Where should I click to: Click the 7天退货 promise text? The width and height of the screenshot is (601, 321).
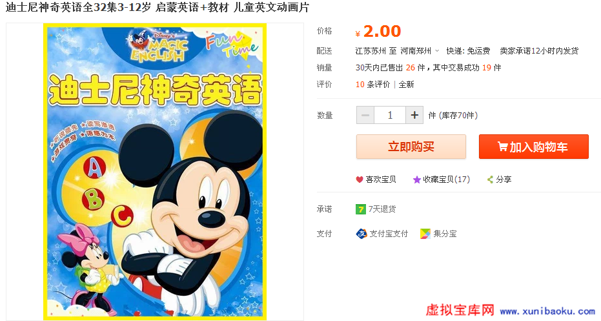(x=382, y=209)
